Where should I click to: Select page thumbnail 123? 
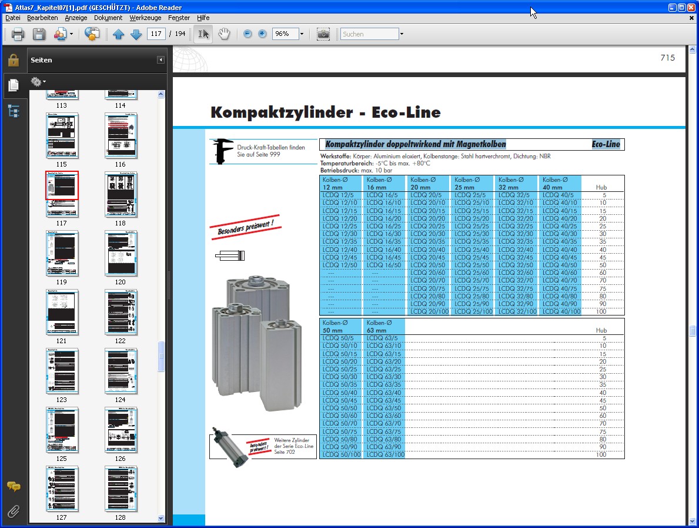coord(62,371)
